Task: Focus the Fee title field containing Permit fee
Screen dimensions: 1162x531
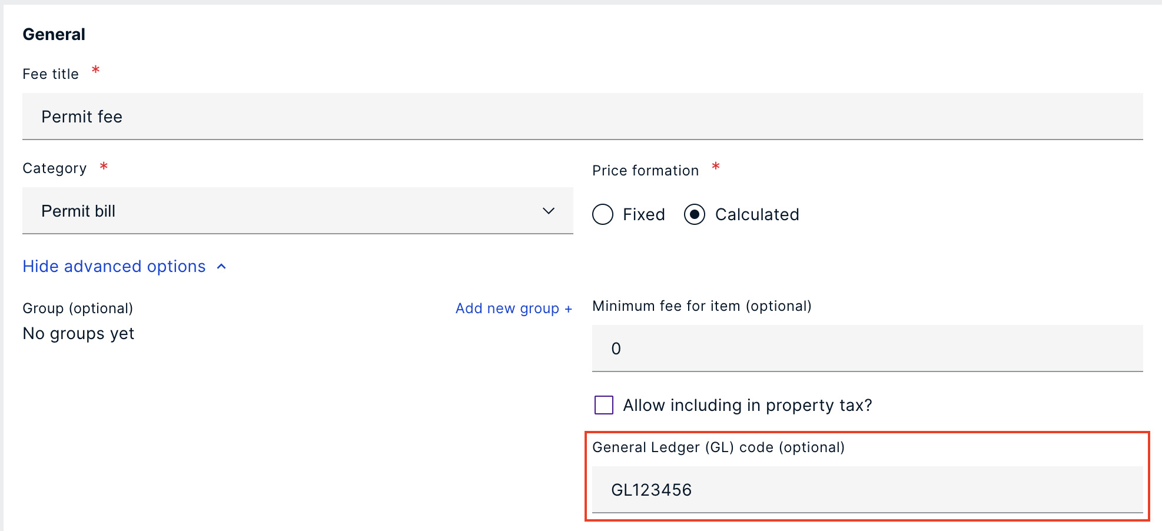Action: click(x=582, y=117)
